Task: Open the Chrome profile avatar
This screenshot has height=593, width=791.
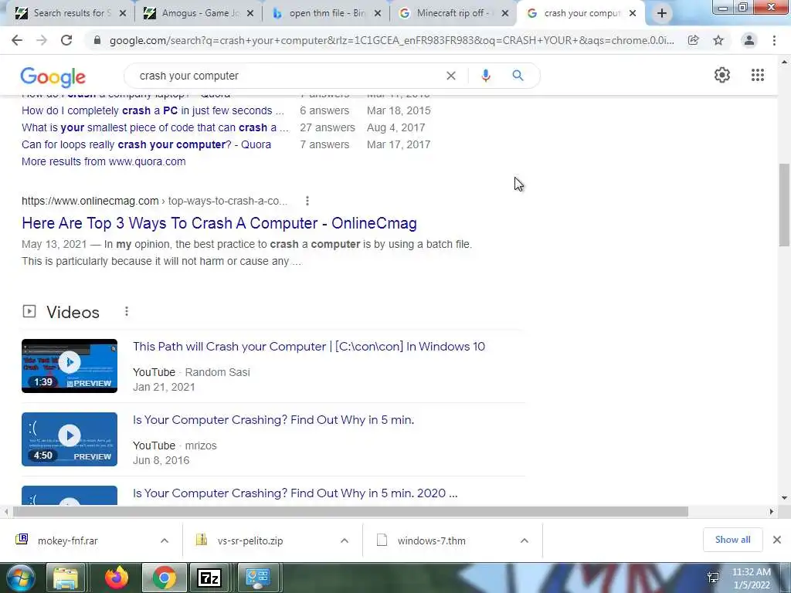Action: [749, 40]
